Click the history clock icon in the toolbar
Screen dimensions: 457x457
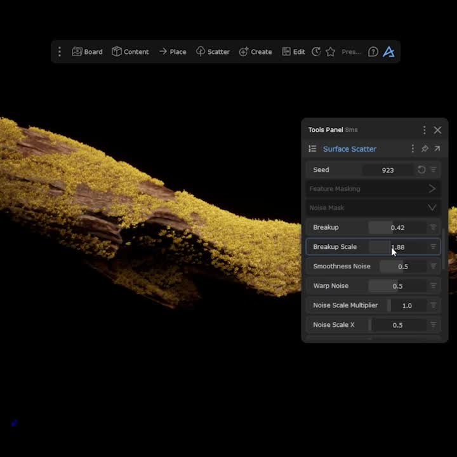click(x=316, y=52)
